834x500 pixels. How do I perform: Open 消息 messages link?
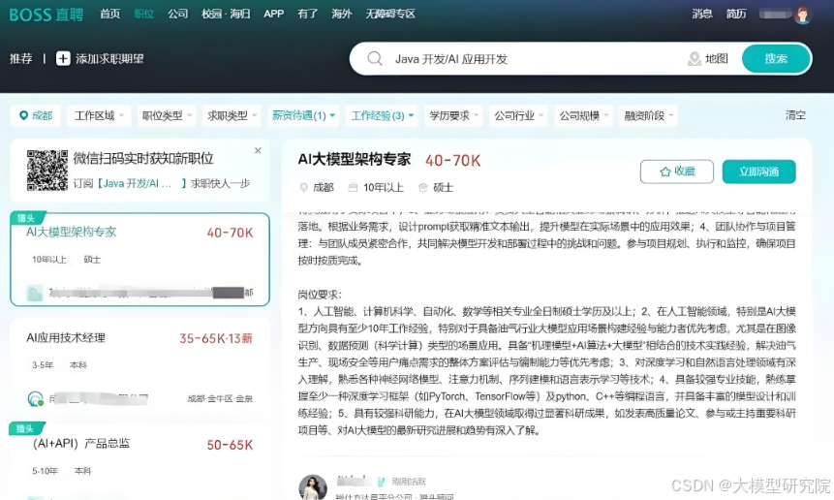click(702, 14)
